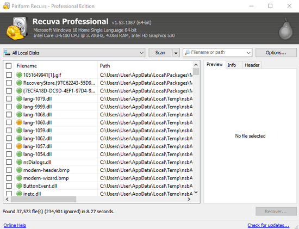This screenshot has height=229, width=299.
Task: Check the box for lang-1062.dll
Action: (9, 138)
